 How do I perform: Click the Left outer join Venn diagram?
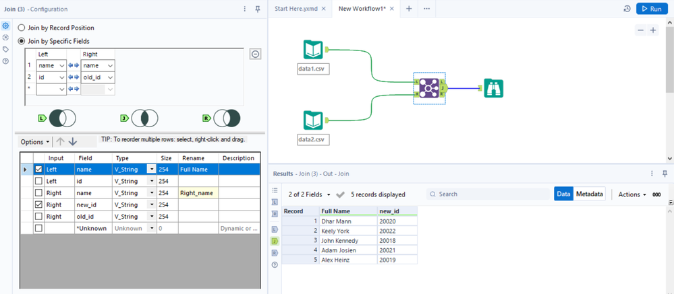coord(62,118)
